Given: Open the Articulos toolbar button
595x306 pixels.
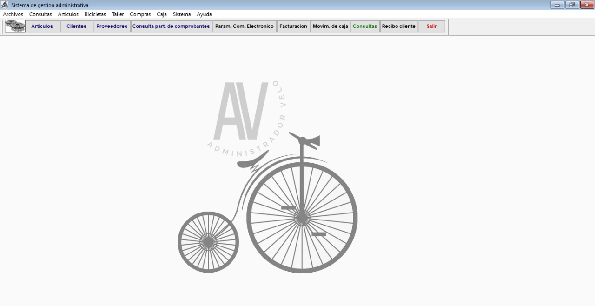Looking at the screenshot, I should [x=42, y=27].
